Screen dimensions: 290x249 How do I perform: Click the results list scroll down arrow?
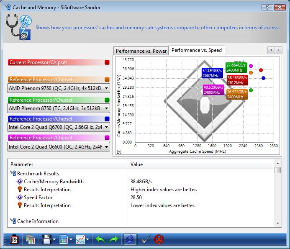click(278, 223)
